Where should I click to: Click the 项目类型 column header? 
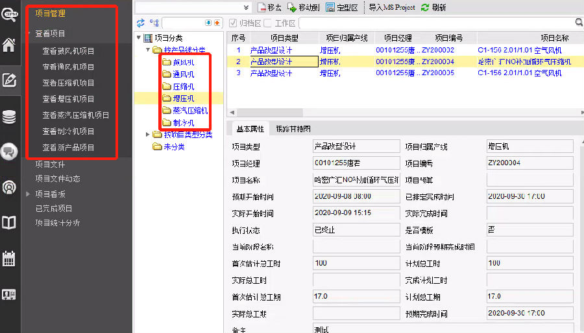[x=284, y=38]
